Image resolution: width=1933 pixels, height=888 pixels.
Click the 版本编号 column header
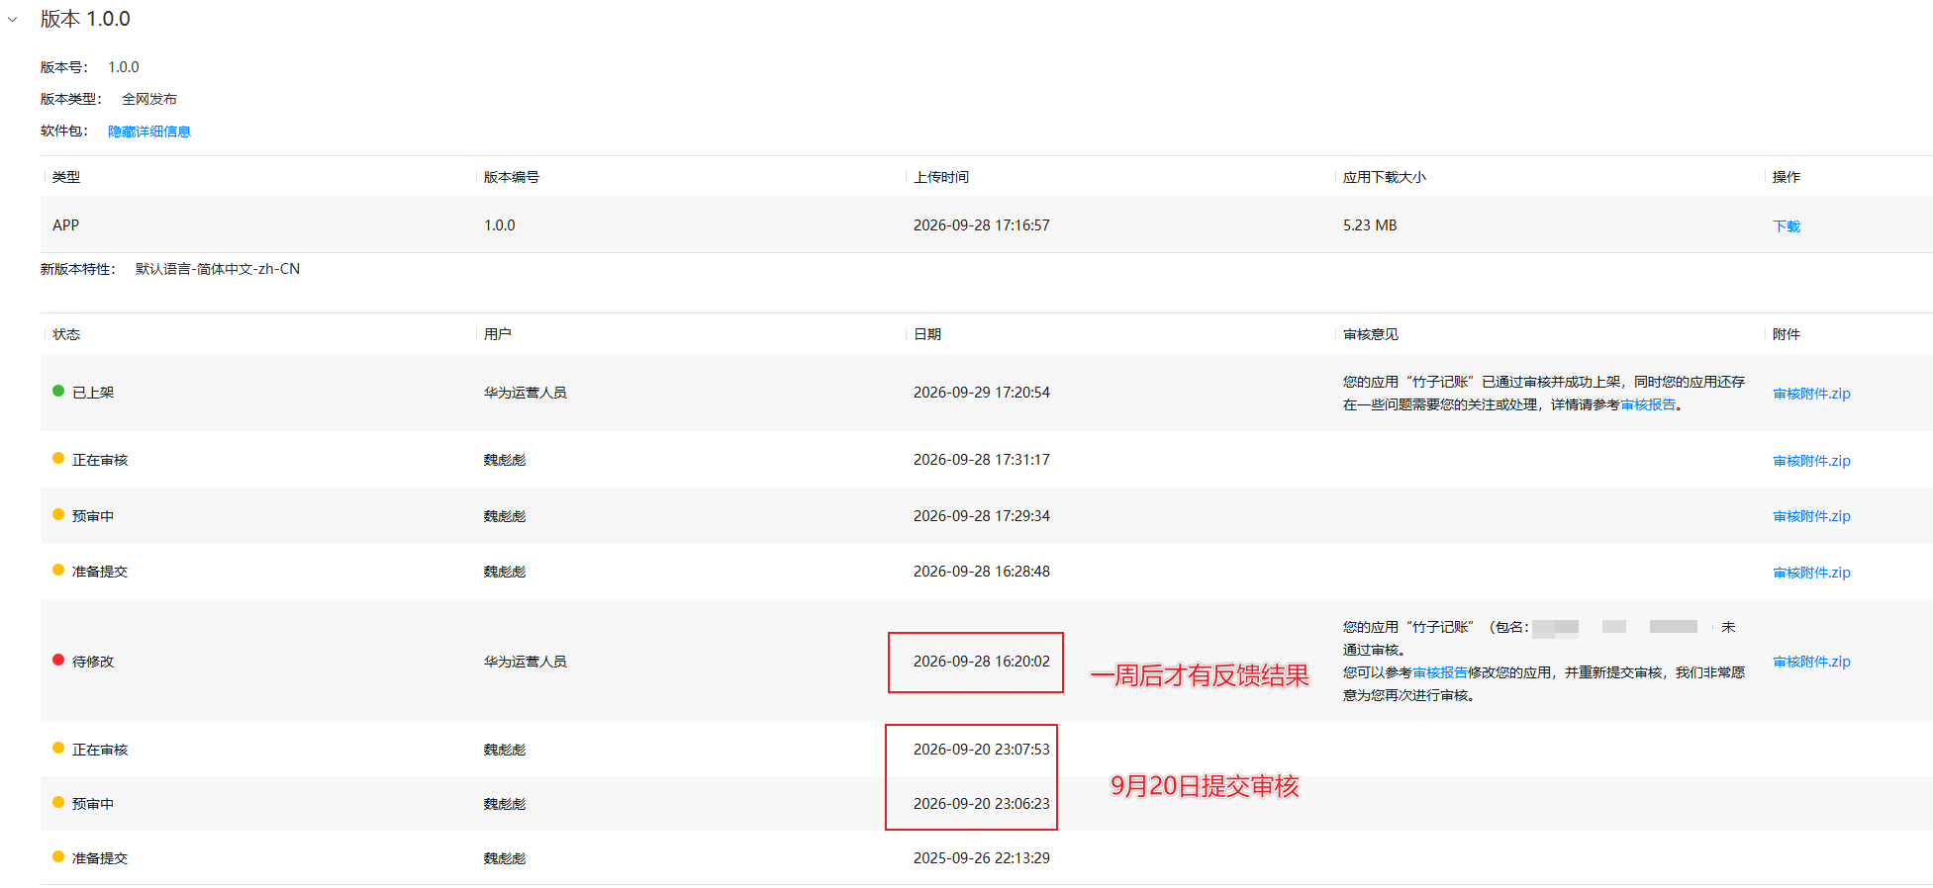512,177
